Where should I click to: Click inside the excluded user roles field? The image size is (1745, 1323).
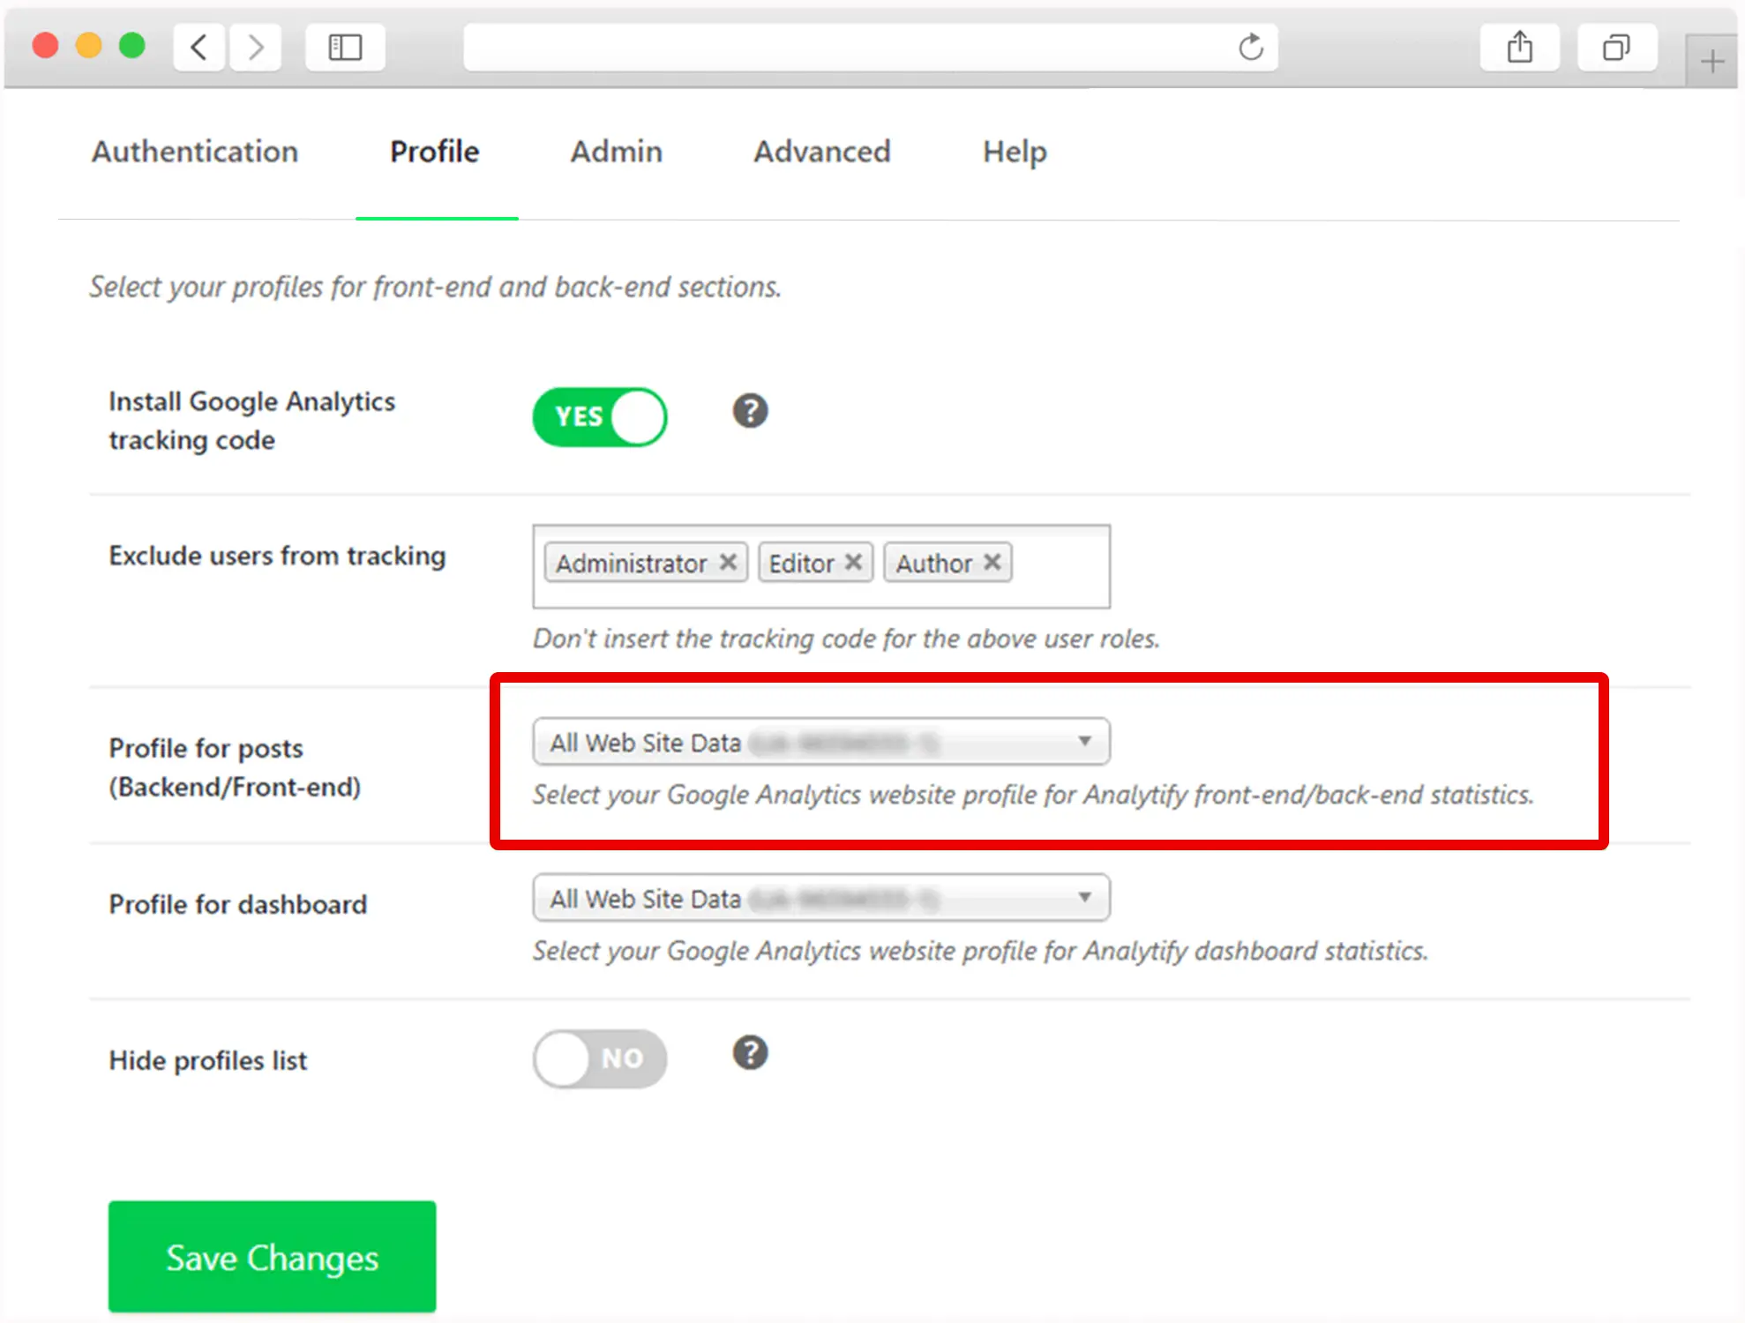[821, 566]
